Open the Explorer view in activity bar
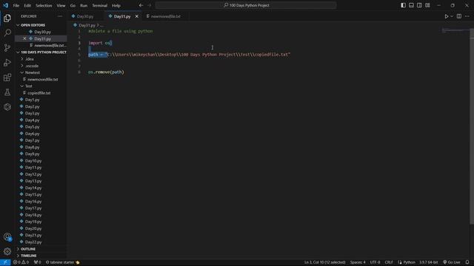The height and width of the screenshot is (266, 474). tap(7, 18)
